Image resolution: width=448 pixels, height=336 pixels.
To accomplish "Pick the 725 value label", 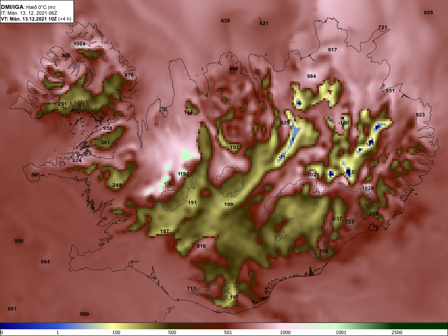I will pyautogui.click(x=349, y=222).
